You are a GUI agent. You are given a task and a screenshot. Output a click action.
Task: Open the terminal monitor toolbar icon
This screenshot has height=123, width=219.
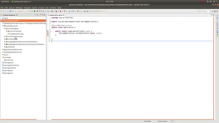[x=10, y=11]
